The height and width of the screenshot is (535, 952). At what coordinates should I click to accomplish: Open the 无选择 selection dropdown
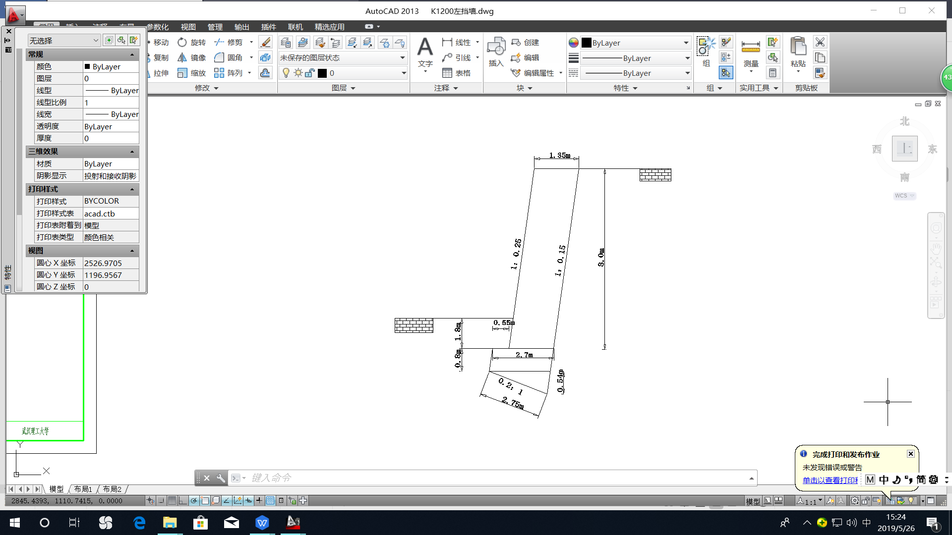tap(63, 41)
